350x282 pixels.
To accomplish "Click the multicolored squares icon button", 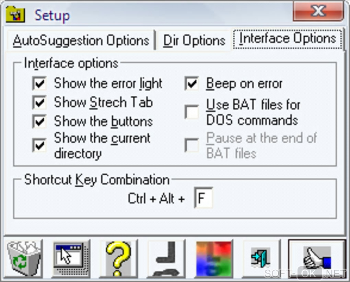I will [213, 258].
